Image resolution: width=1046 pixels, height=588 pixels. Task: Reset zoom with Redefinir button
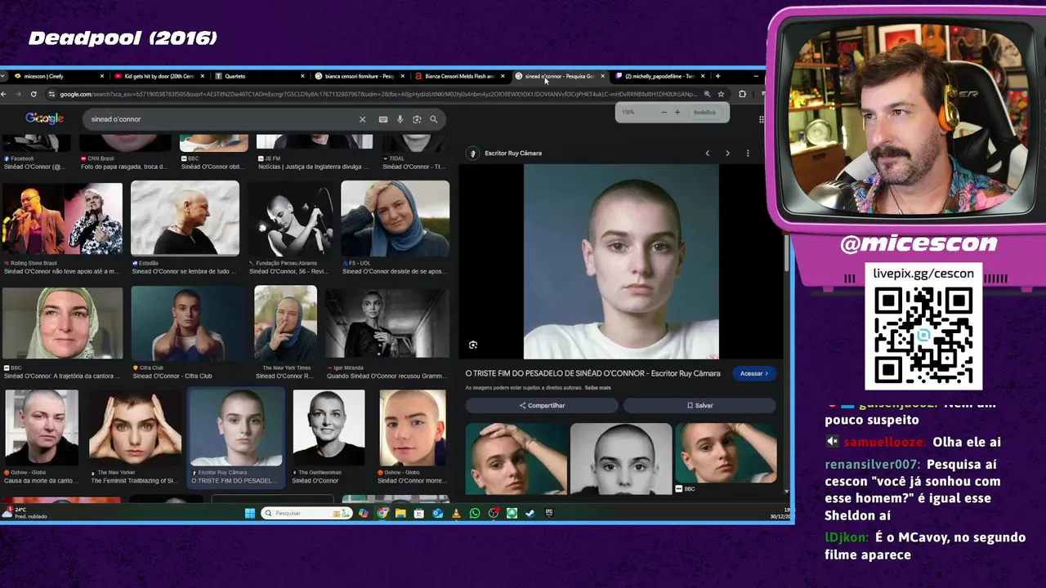(x=704, y=112)
